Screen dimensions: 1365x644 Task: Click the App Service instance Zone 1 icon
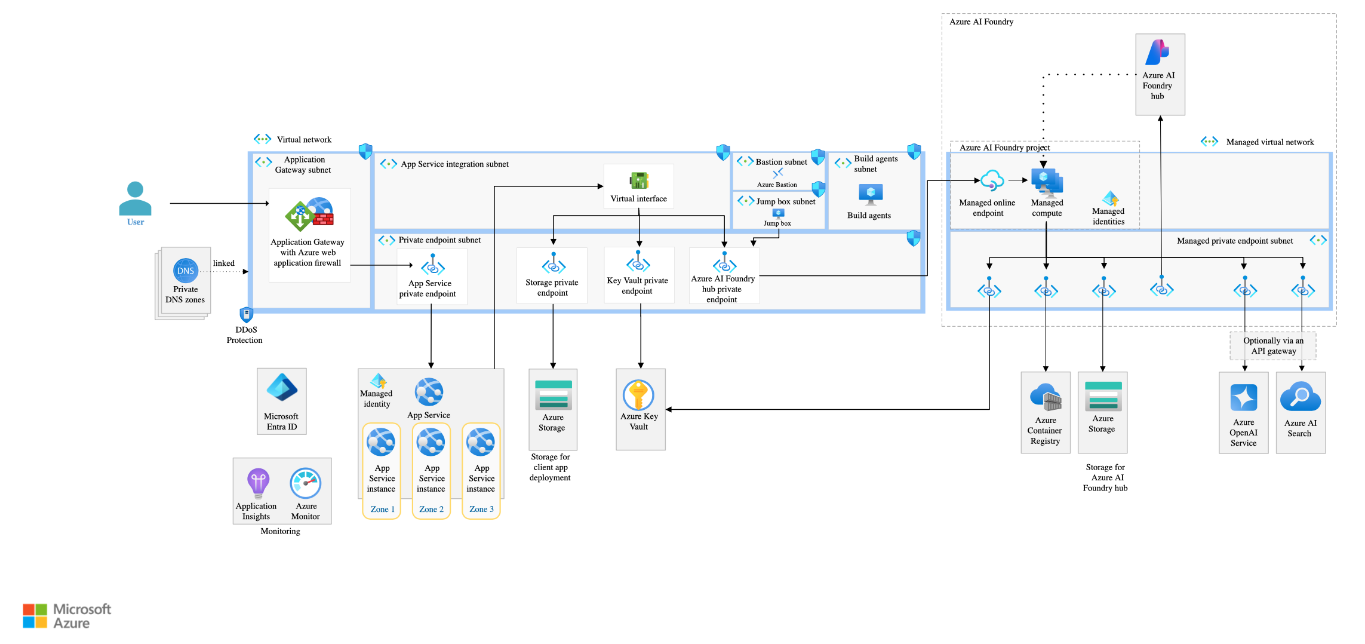381,443
